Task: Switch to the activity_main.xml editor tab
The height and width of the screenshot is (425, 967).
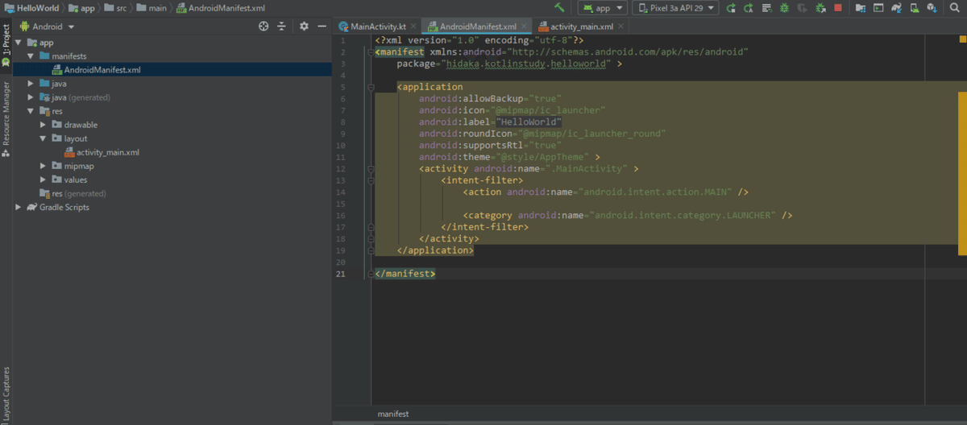Action: tap(581, 27)
